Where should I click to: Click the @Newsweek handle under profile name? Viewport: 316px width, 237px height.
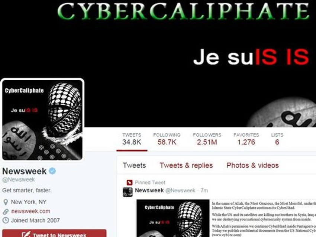[19, 179]
